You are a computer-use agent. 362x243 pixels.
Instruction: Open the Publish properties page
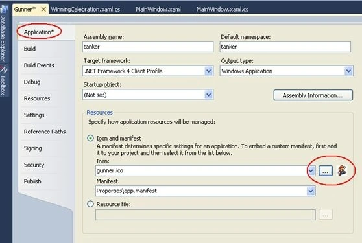[32, 181]
